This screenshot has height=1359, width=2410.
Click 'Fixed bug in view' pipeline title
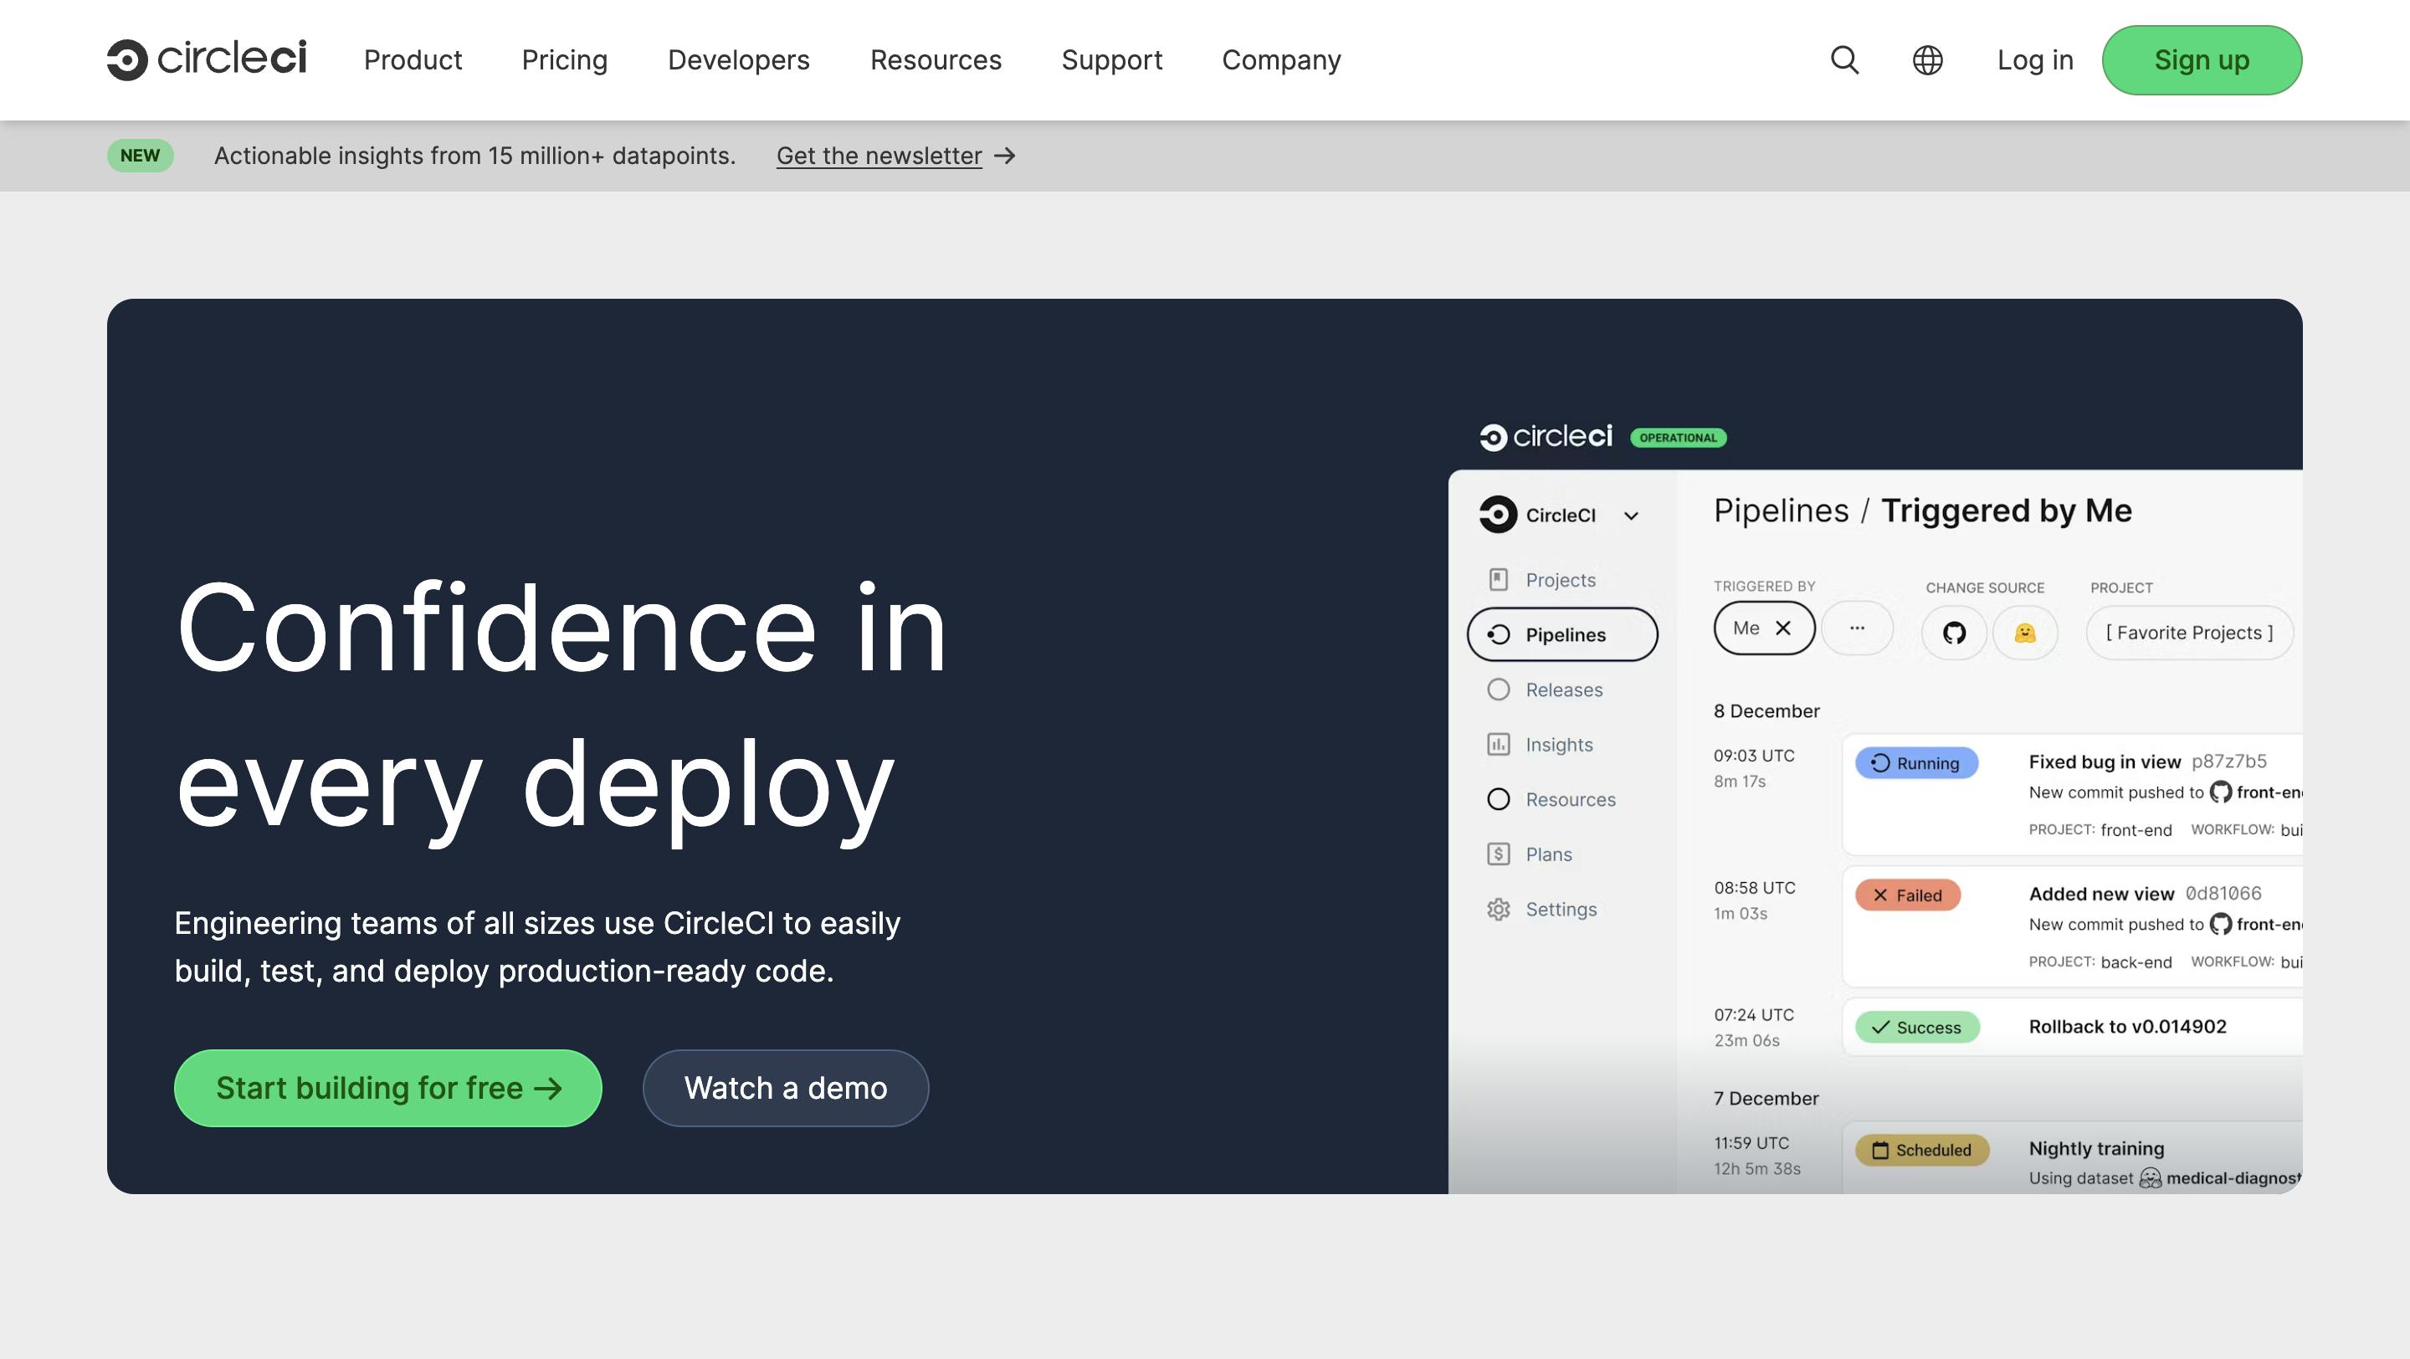[2104, 762]
